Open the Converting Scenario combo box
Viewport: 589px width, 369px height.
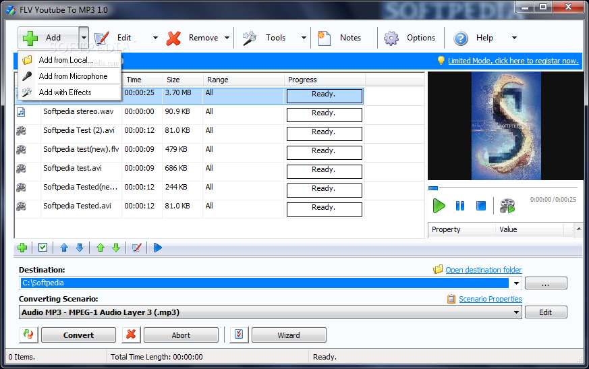[x=270, y=312]
